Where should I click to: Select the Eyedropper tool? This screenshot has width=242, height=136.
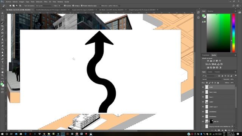point(2,29)
